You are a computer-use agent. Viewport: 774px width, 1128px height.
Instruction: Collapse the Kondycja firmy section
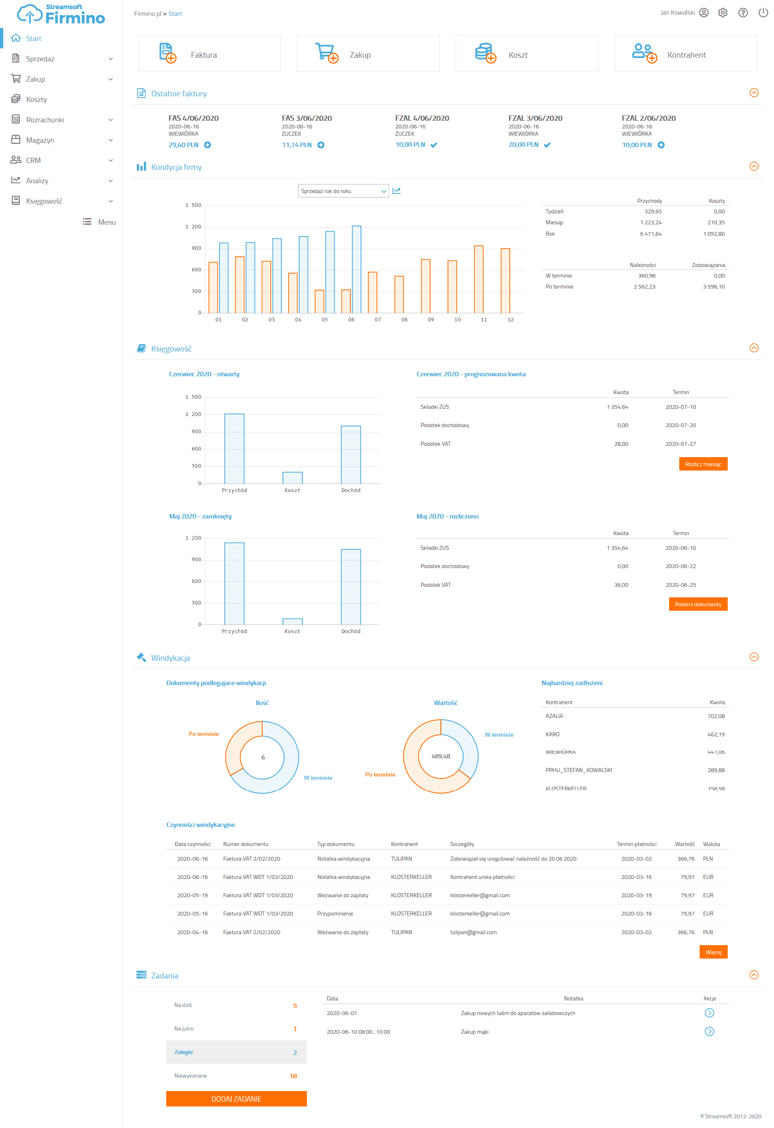tap(754, 166)
